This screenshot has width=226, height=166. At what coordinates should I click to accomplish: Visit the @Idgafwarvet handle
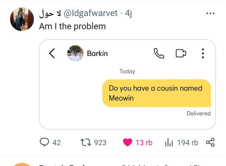tap(91, 13)
